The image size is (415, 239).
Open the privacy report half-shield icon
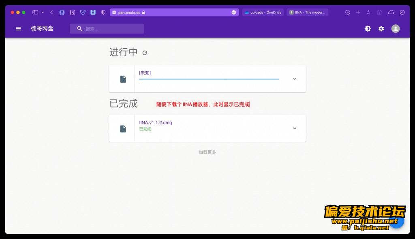(103, 12)
